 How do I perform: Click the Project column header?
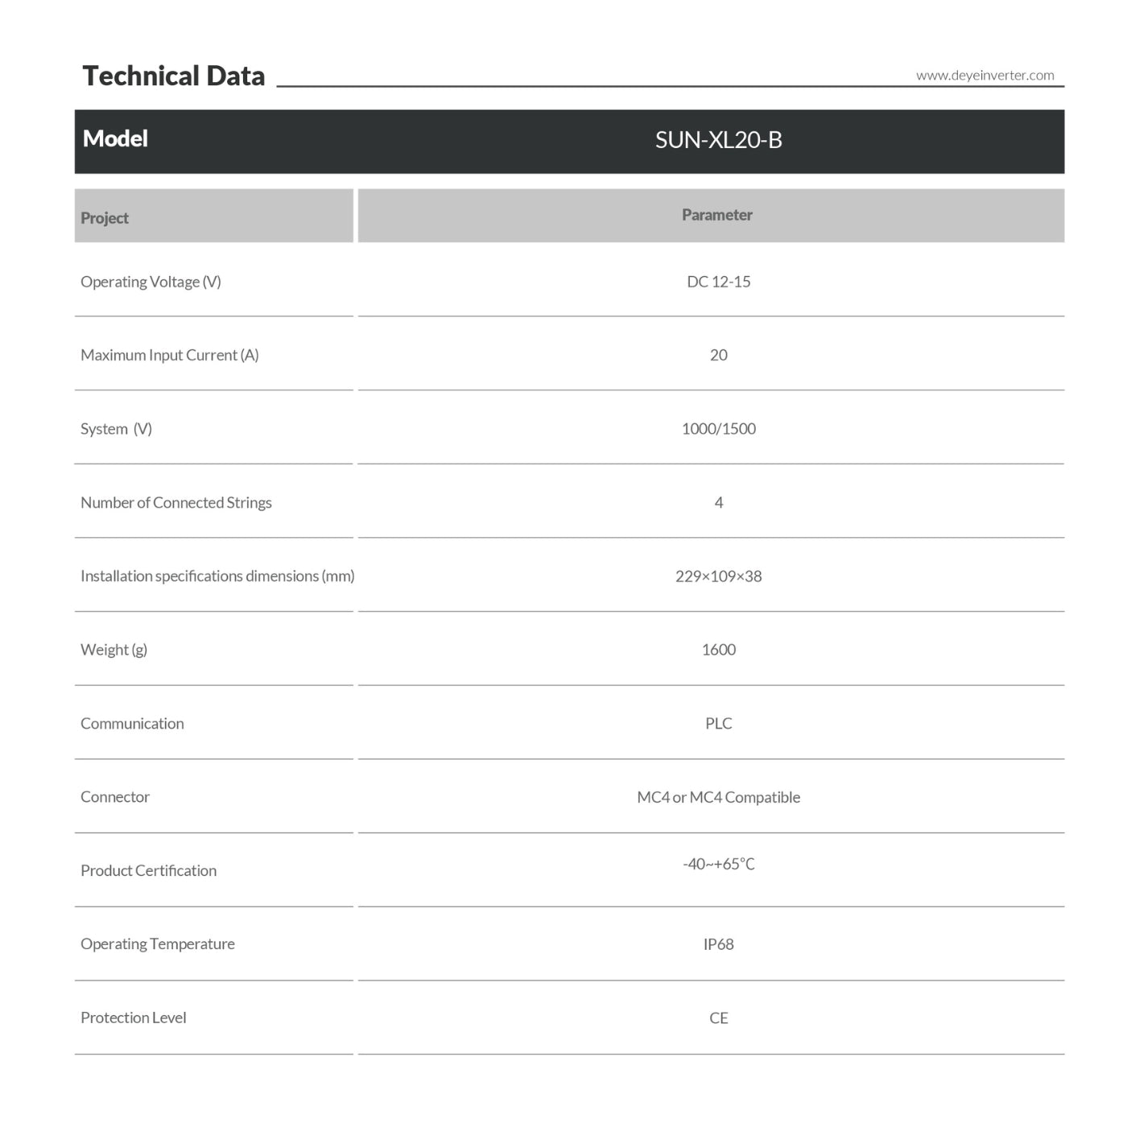point(105,218)
